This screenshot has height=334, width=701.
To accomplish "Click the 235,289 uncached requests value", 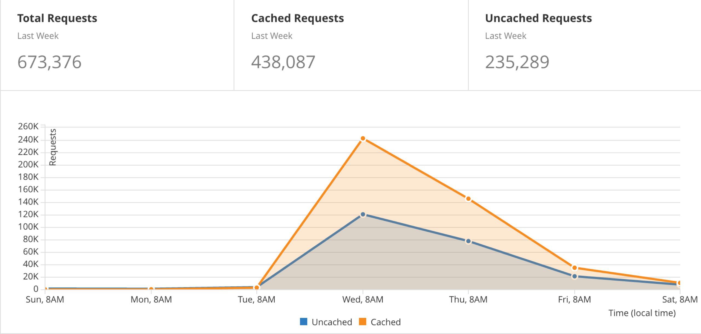I will coord(517,62).
